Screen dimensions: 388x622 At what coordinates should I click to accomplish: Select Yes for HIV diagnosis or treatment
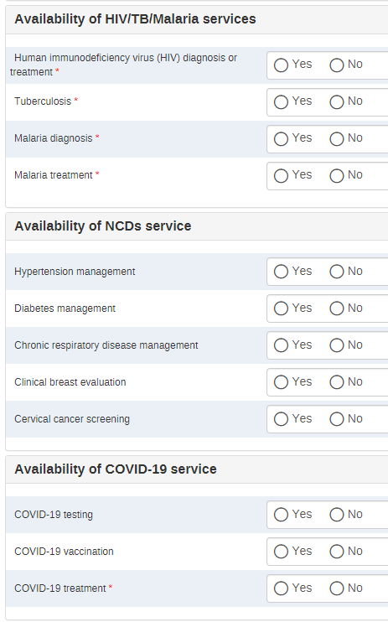click(281, 65)
